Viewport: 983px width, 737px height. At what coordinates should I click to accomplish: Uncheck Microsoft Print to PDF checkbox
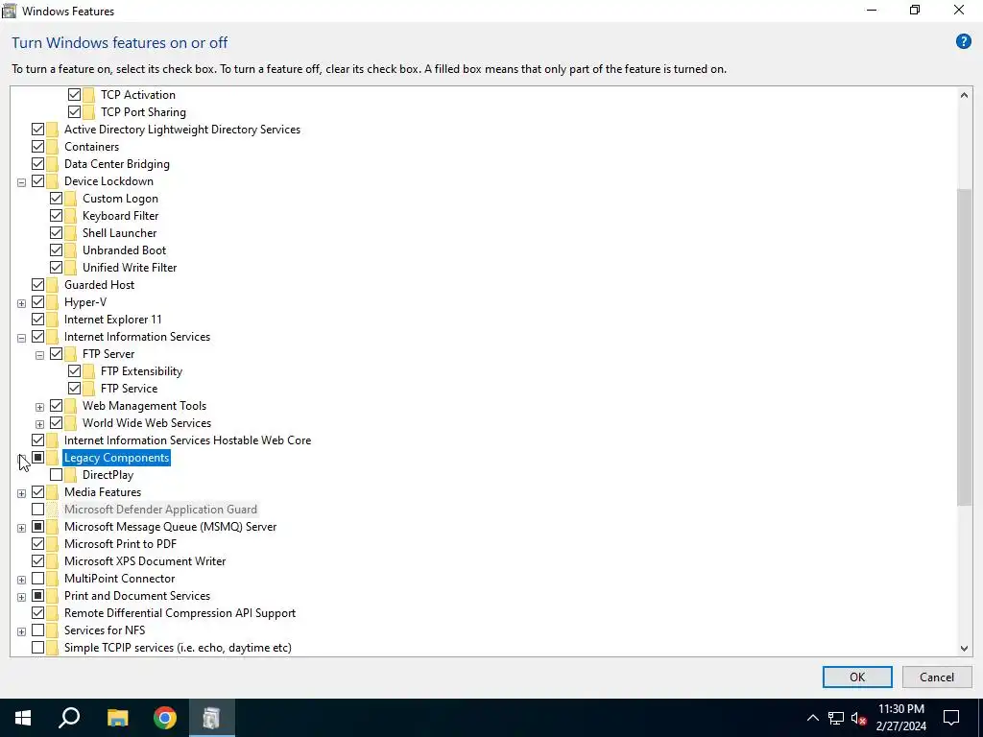[37, 544]
